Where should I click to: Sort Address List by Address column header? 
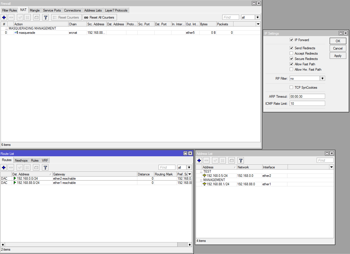pyautogui.click(x=219, y=167)
